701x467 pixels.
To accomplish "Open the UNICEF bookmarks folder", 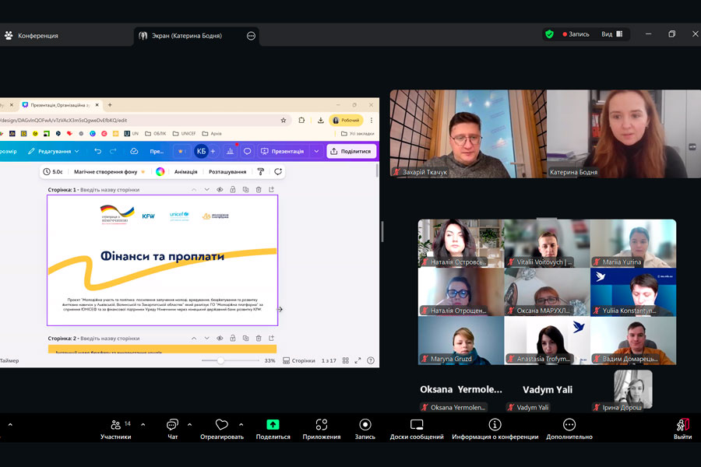I will [x=184, y=133].
